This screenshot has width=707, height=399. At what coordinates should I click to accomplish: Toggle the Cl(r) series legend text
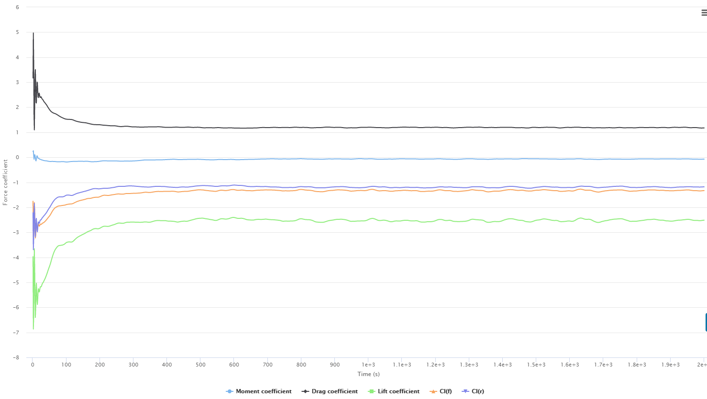click(x=478, y=391)
